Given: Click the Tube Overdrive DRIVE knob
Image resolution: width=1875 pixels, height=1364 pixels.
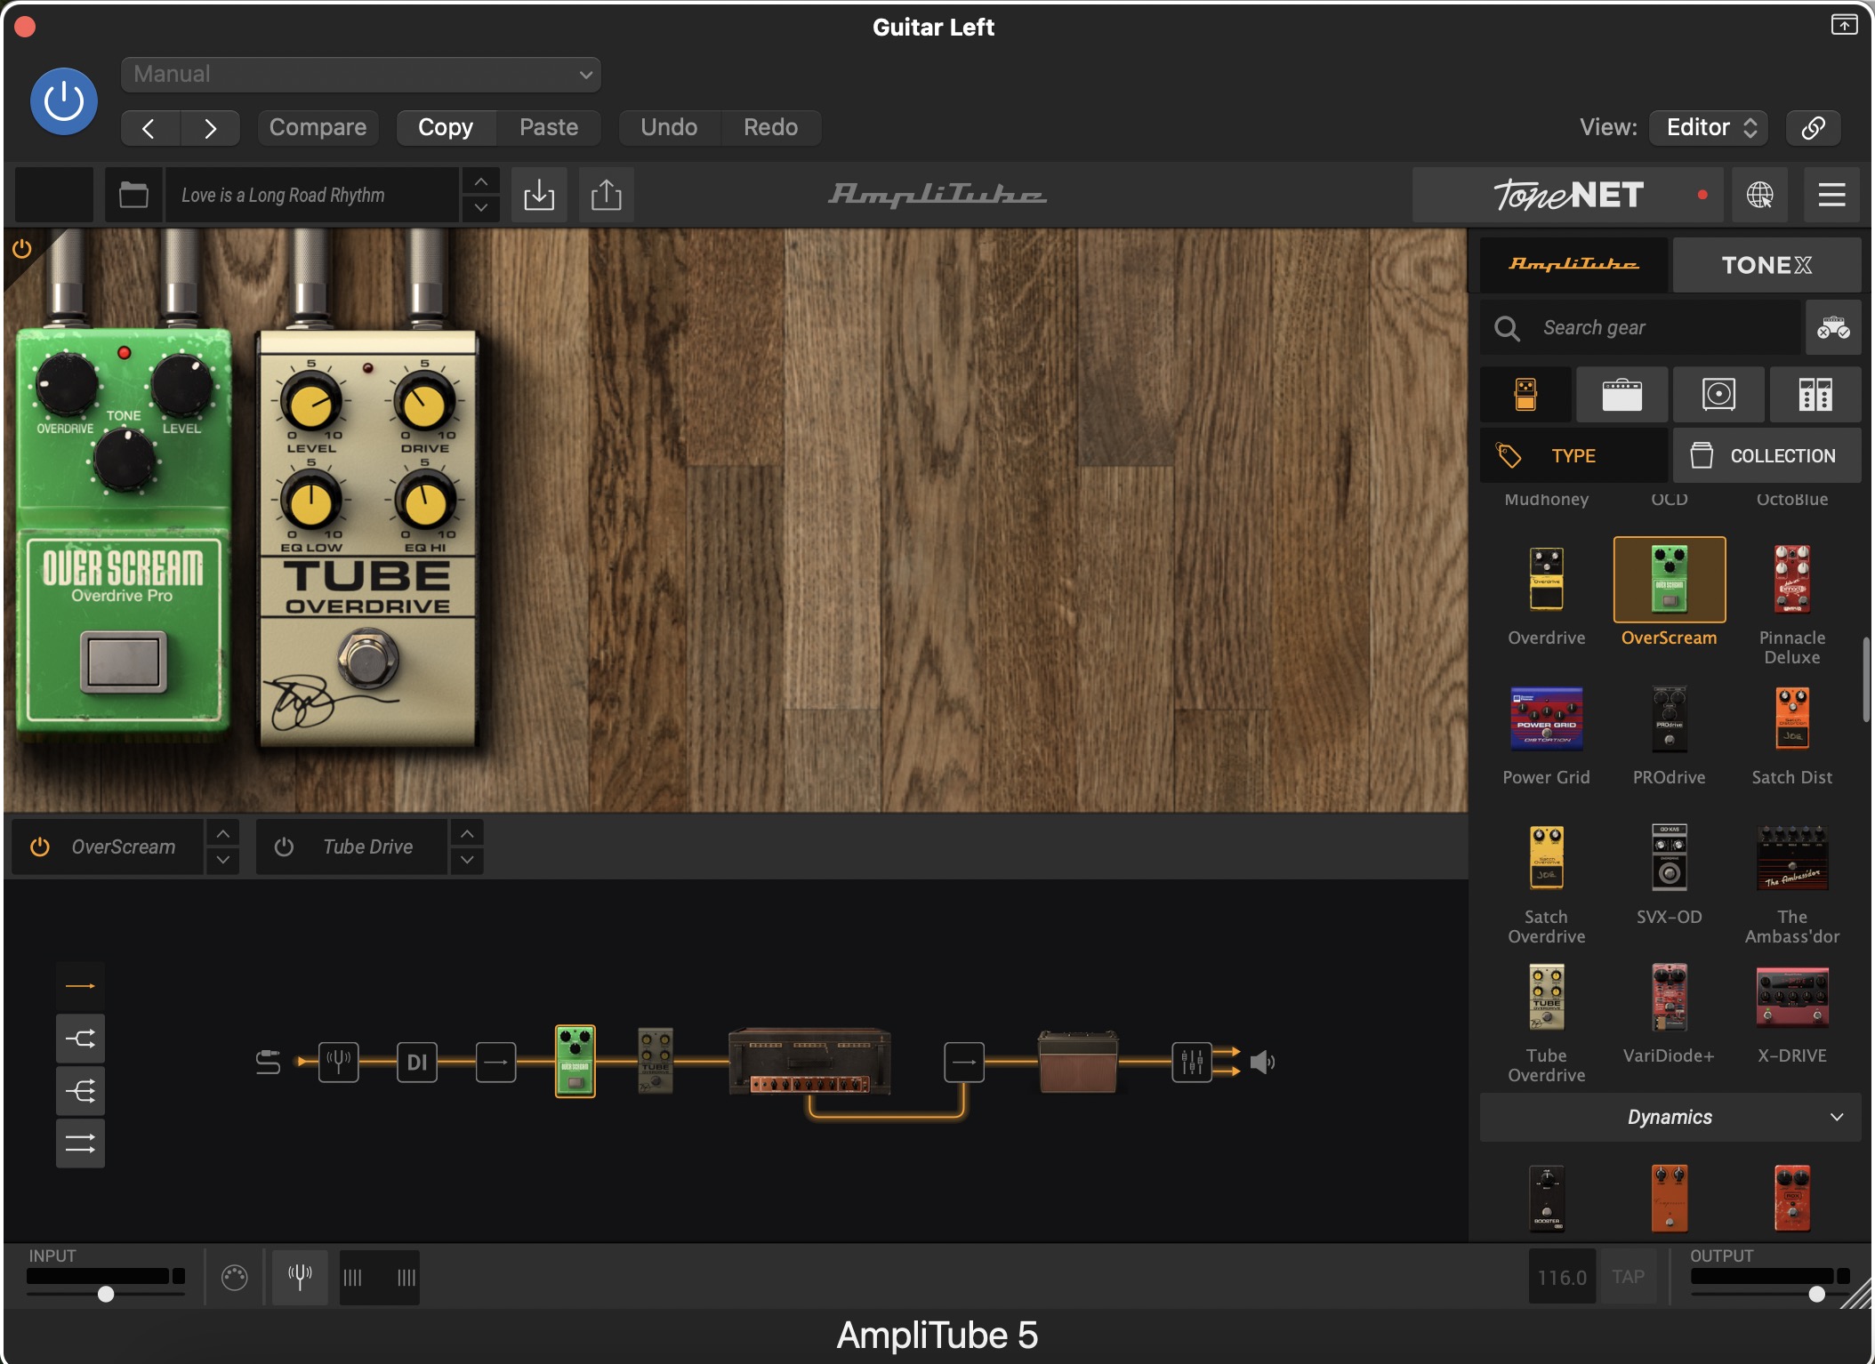Looking at the screenshot, I should 424,405.
